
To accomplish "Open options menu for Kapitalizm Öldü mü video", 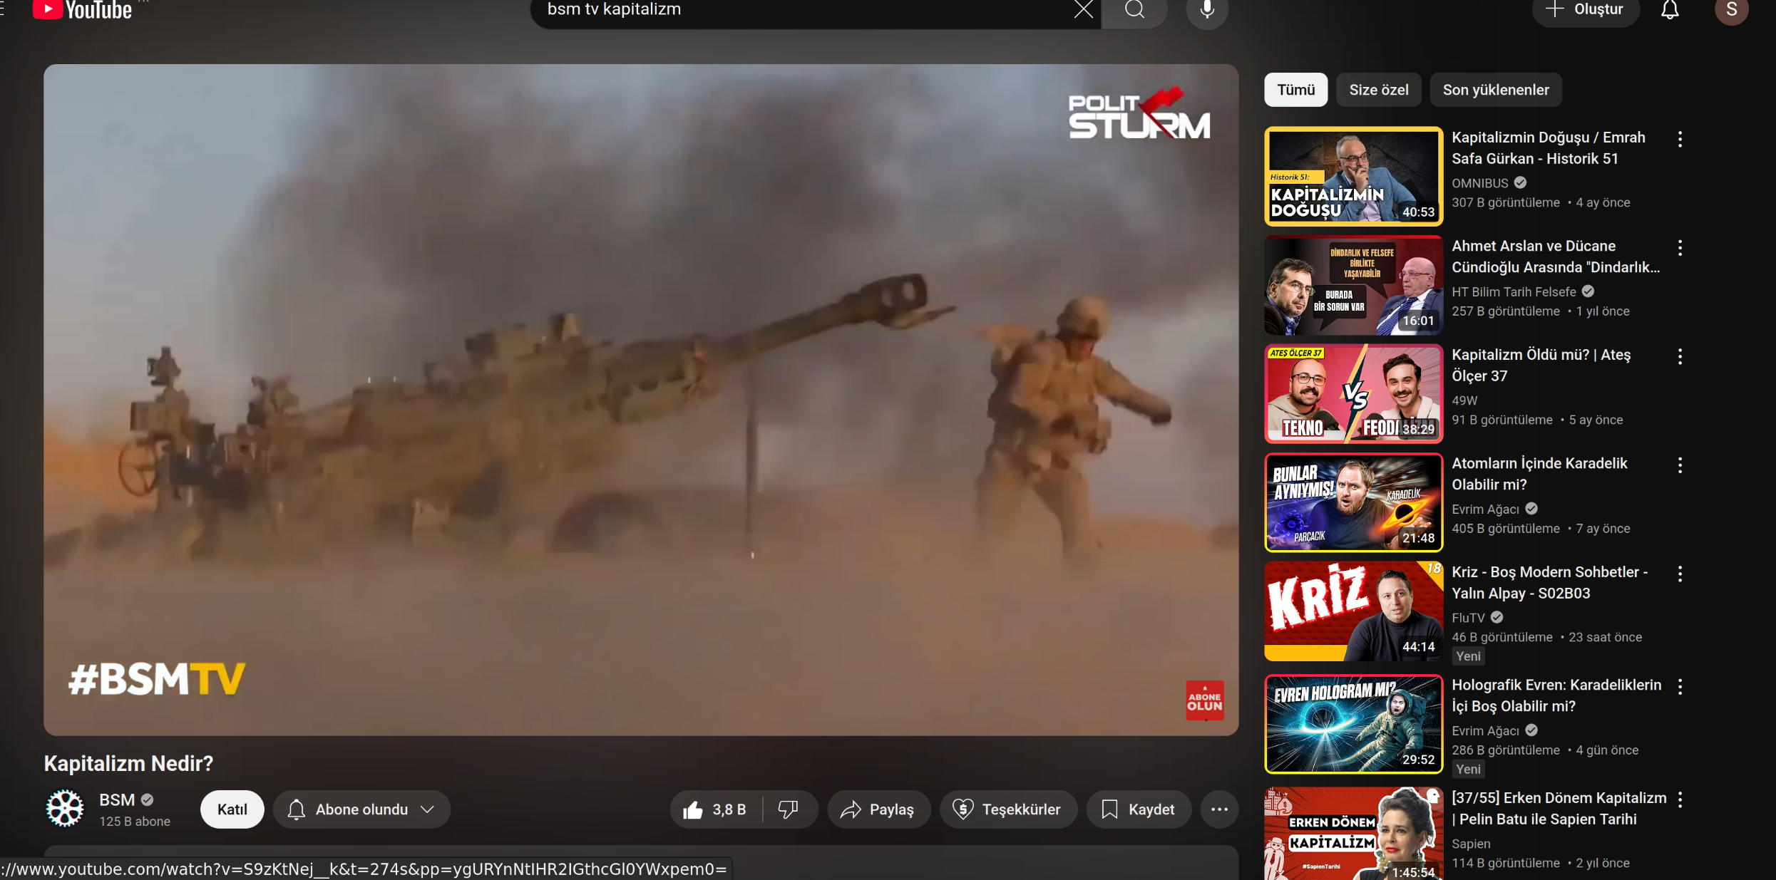I will [1680, 356].
